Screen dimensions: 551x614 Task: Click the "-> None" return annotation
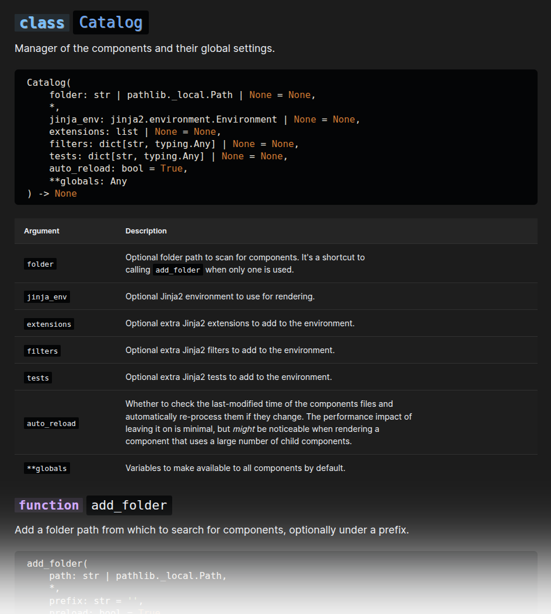point(57,194)
